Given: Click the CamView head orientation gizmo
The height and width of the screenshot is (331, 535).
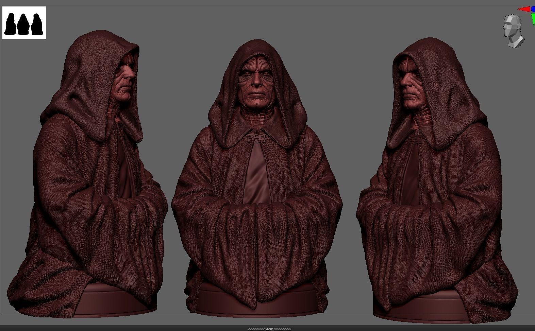Looking at the screenshot, I should coord(514,31).
